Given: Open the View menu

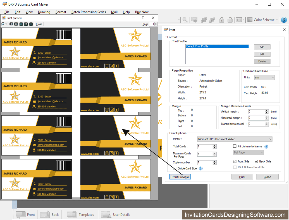Looking at the screenshot, I should pyautogui.click(x=29, y=12).
